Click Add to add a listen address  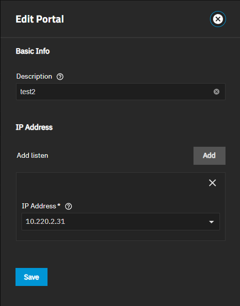(209, 156)
